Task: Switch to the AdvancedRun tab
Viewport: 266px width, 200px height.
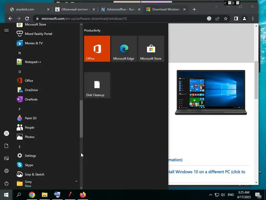Action: pos(120,9)
